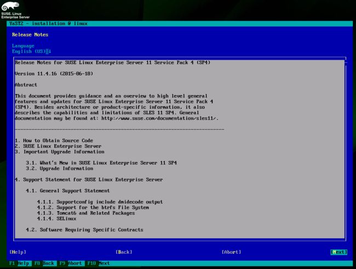Click the 'Language' label
356x269 pixels.
tap(23, 46)
